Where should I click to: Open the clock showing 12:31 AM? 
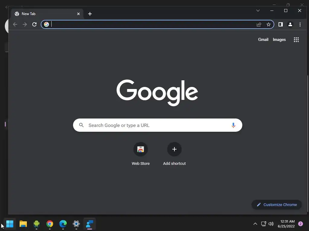coord(286,224)
